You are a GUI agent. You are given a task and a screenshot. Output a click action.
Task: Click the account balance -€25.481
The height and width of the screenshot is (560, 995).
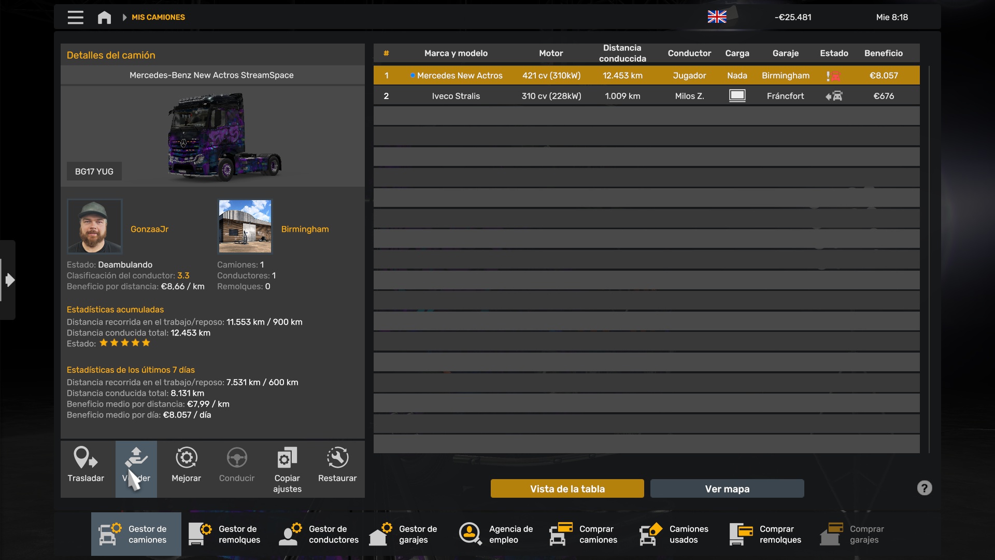(793, 17)
